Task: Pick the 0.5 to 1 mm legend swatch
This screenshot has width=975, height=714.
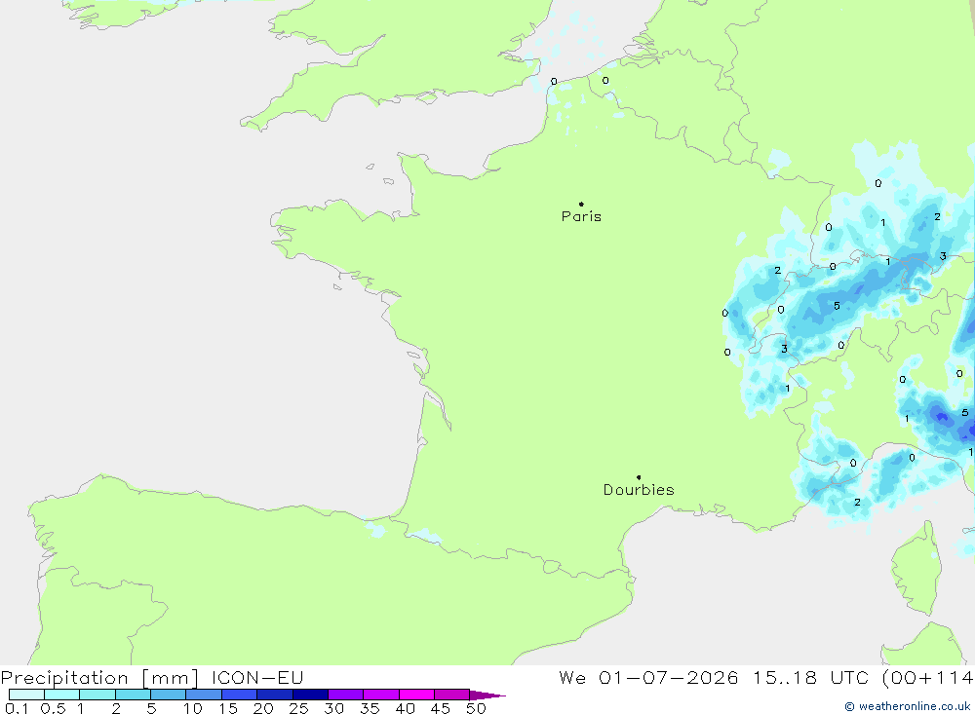Action: click(x=62, y=695)
